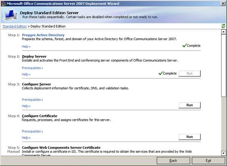The width and height of the screenshot is (227, 166).
Task: Click the 'Deploy Standard Edition' breadcrumb text
Action: click(x=48, y=26)
